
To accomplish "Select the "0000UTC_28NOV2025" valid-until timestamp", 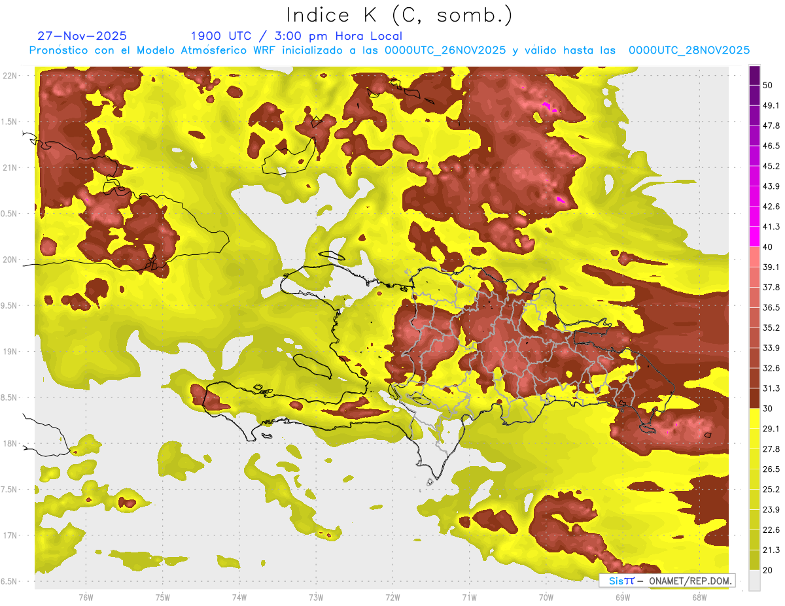I will tap(689, 50).
